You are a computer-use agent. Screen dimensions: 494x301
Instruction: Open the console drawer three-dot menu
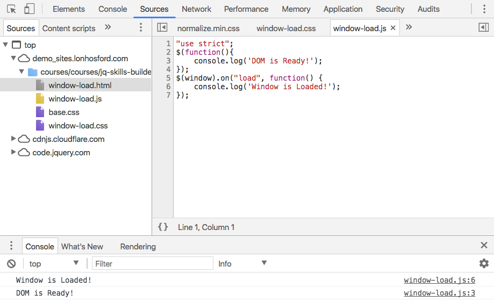tap(11, 246)
